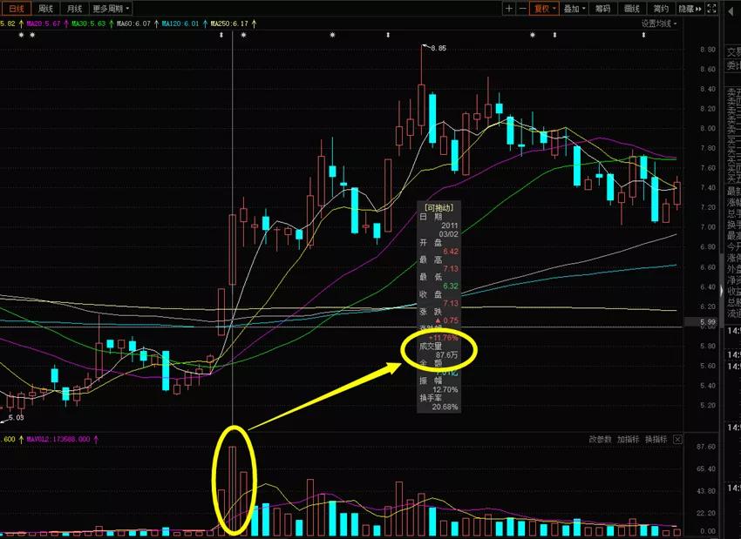Close the volume indicator panel

pos(677,440)
